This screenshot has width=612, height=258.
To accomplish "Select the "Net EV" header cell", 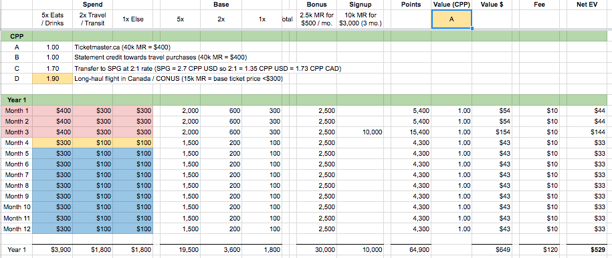I will [x=587, y=5].
